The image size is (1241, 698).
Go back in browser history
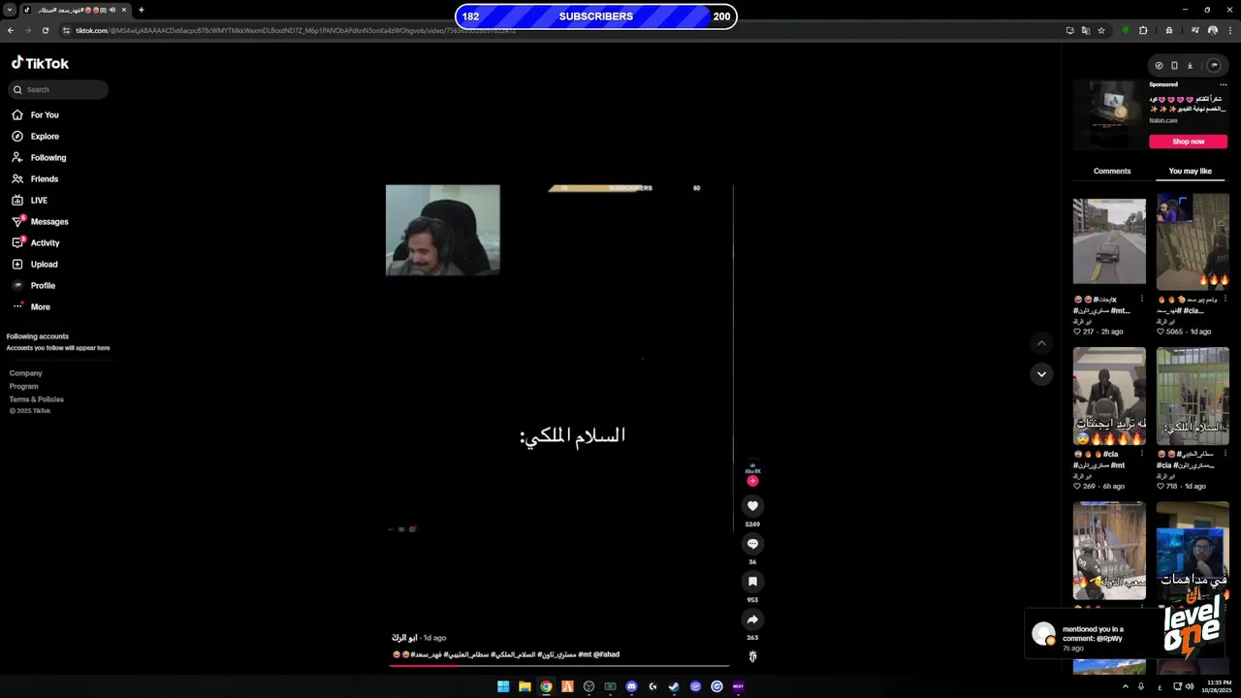10,30
